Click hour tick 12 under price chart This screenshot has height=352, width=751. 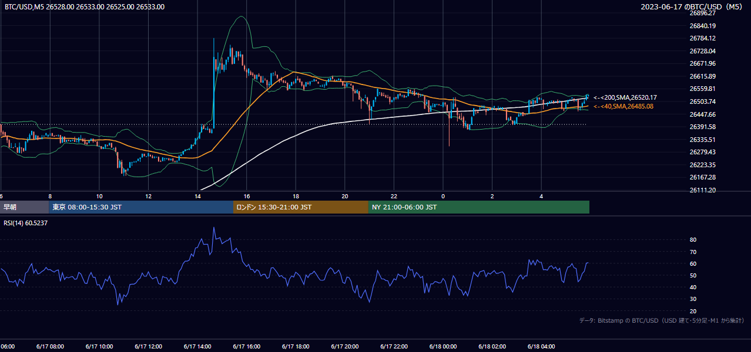click(148, 196)
